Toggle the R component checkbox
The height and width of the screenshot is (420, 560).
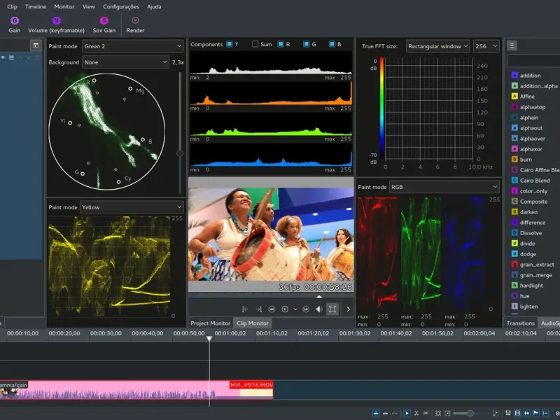pos(280,44)
